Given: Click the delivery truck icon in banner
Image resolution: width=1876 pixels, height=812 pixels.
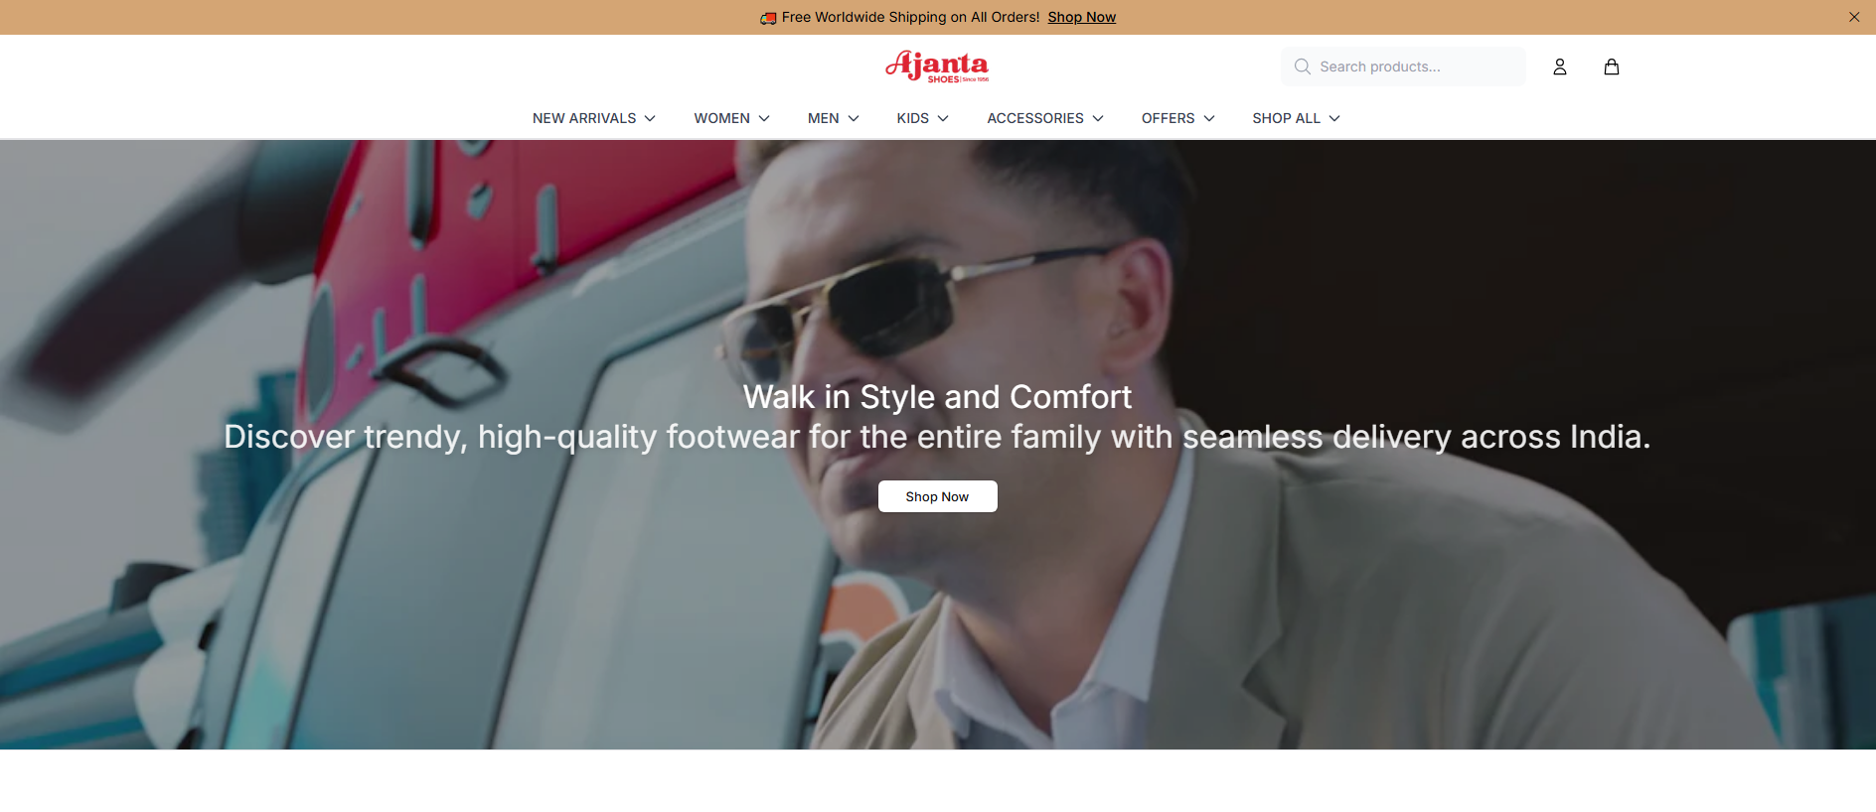Looking at the screenshot, I should (768, 18).
